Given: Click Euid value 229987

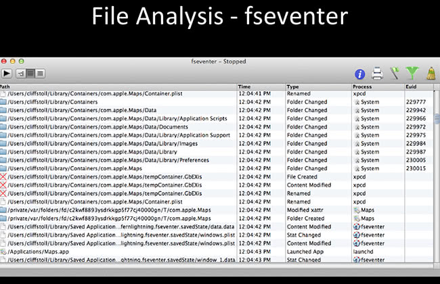Looking at the screenshot, I should (x=416, y=151).
